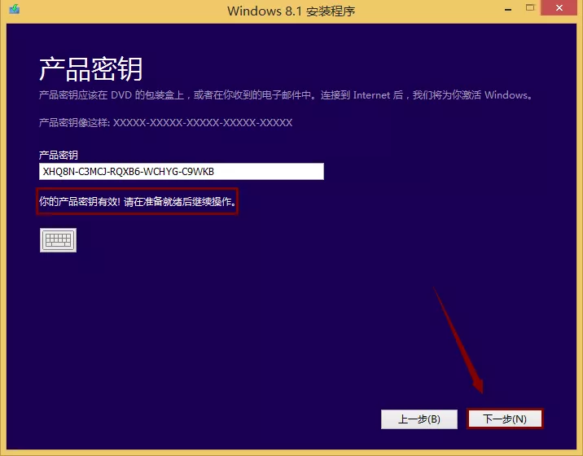Click the 产品密钥 label above the input
Viewport: 583px width, 456px height.
pos(59,155)
